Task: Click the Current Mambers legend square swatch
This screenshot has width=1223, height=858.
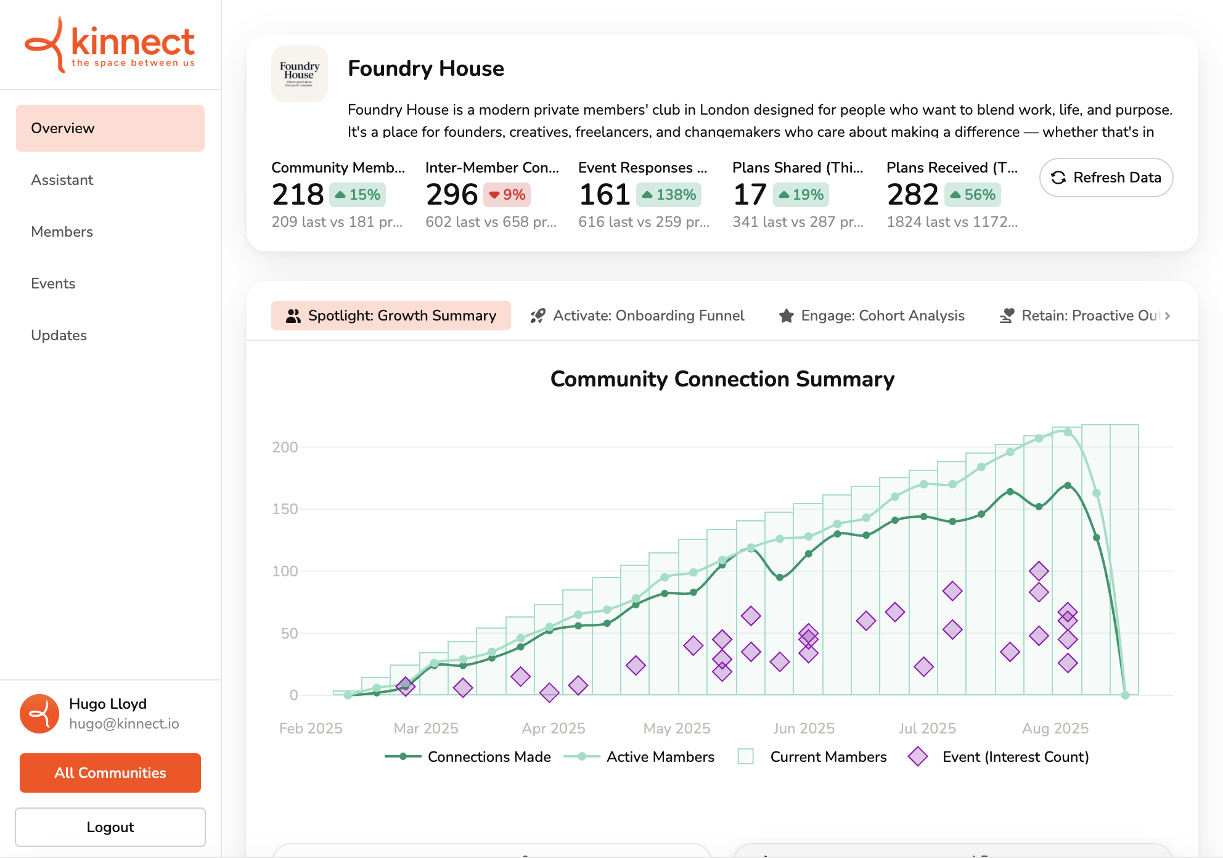Action: click(x=746, y=756)
